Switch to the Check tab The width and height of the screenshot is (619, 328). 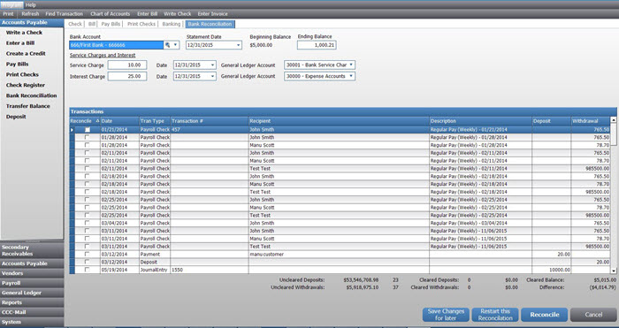coord(75,24)
